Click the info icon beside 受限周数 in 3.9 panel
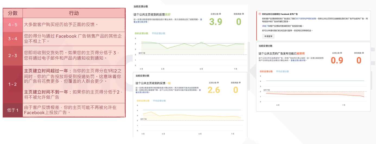The height and width of the screenshot is (144, 376). click(x=243, y=14)
